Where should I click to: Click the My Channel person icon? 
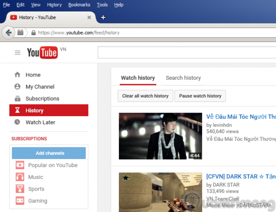17,86
